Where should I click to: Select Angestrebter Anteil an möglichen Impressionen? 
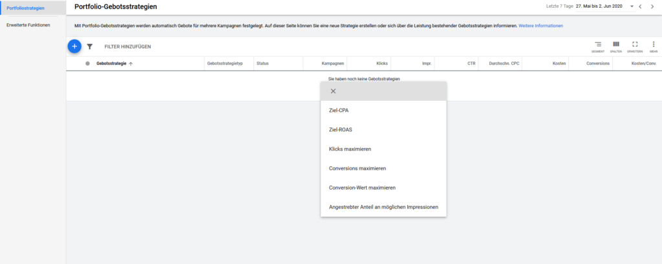[x=384, y=207]
